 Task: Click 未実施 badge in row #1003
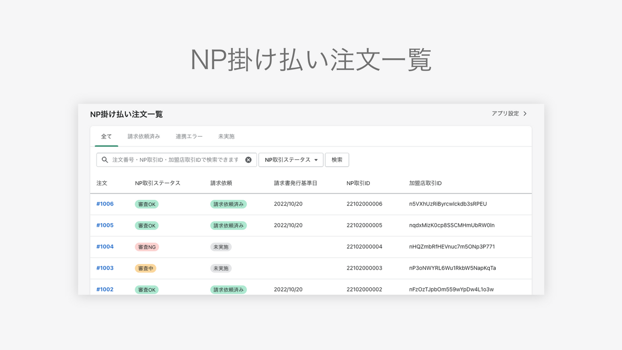click(x=221, y=268)
